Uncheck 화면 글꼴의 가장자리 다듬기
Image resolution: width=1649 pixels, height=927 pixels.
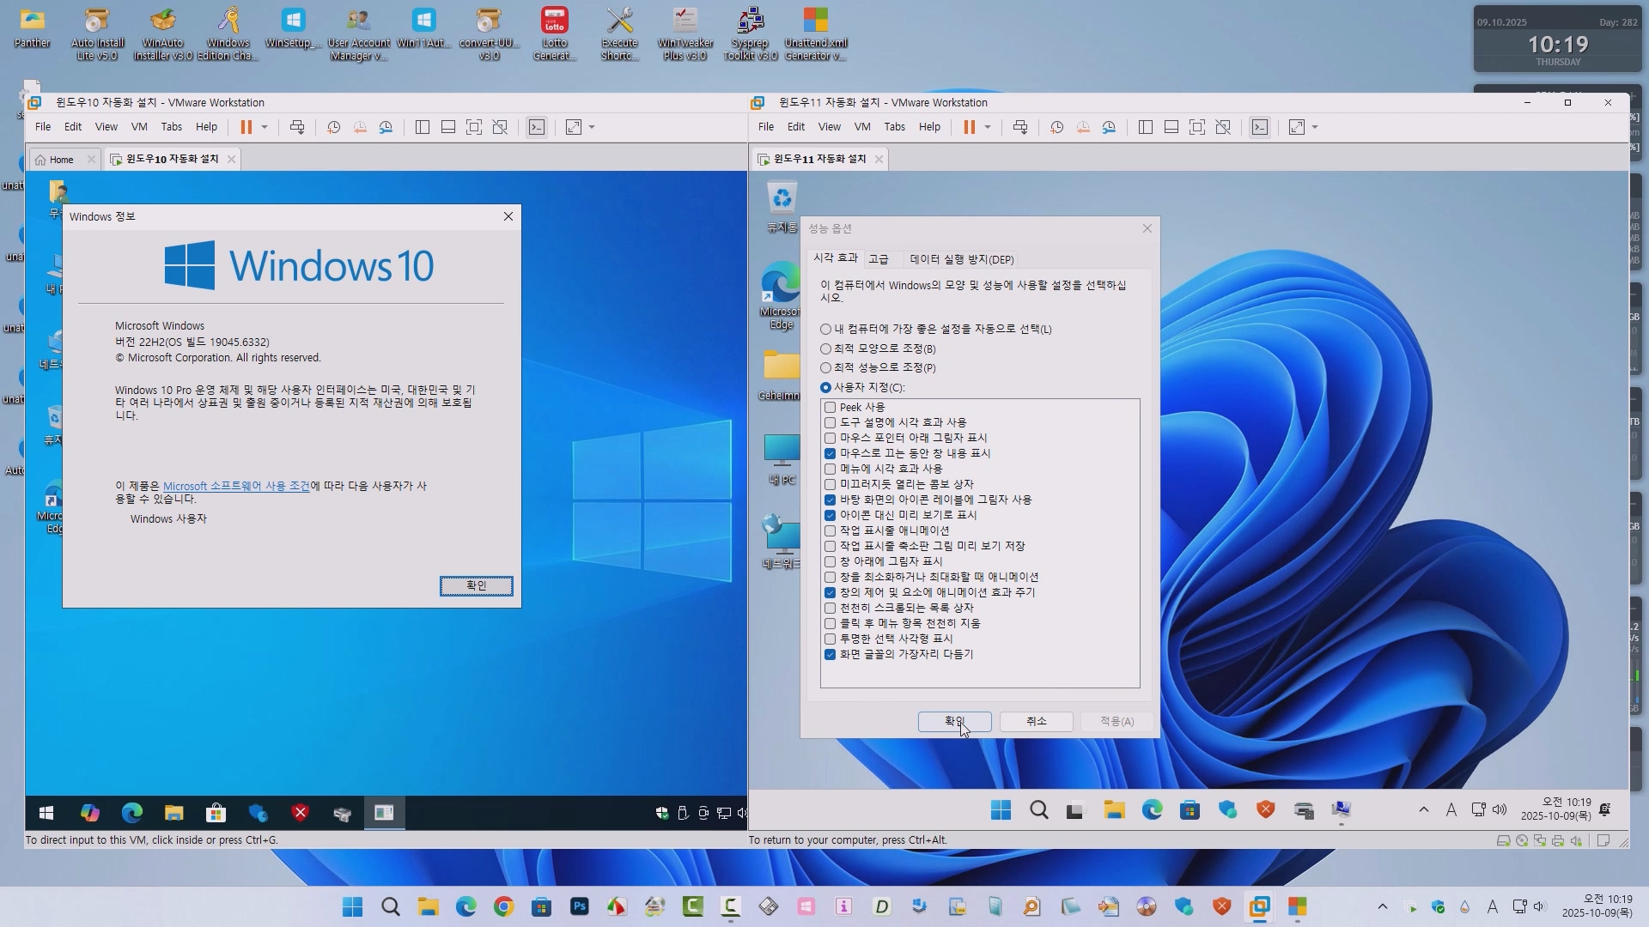[831, 655]
